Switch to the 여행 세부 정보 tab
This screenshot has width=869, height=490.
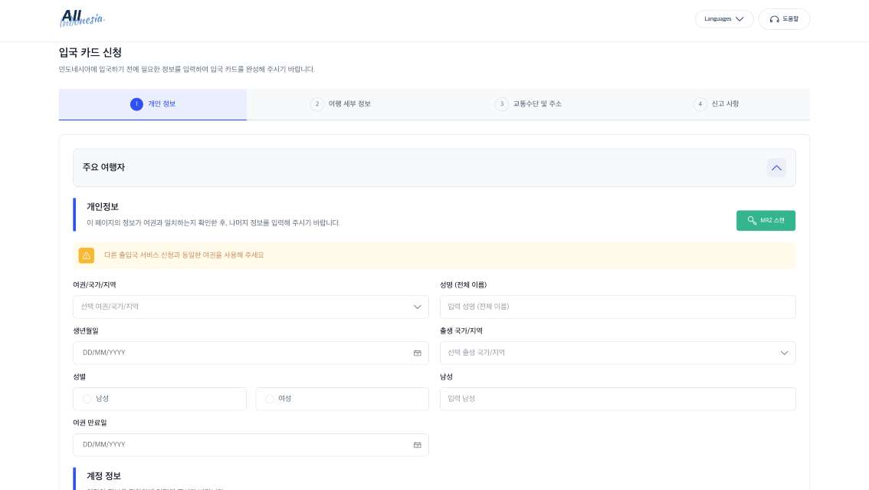(x=340, y=104)
